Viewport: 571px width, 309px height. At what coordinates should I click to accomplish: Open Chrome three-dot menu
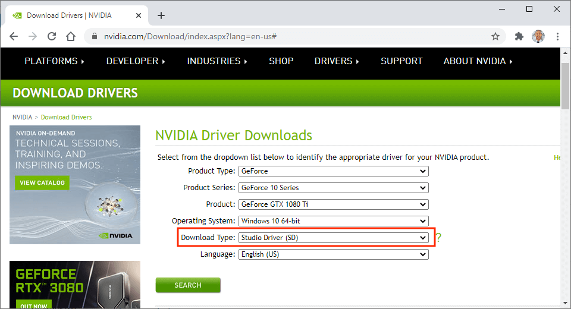point(557,36)
